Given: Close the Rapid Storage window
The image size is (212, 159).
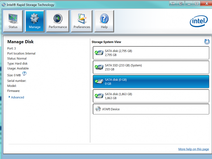Looking at the screenshot, I should point(206,3).
